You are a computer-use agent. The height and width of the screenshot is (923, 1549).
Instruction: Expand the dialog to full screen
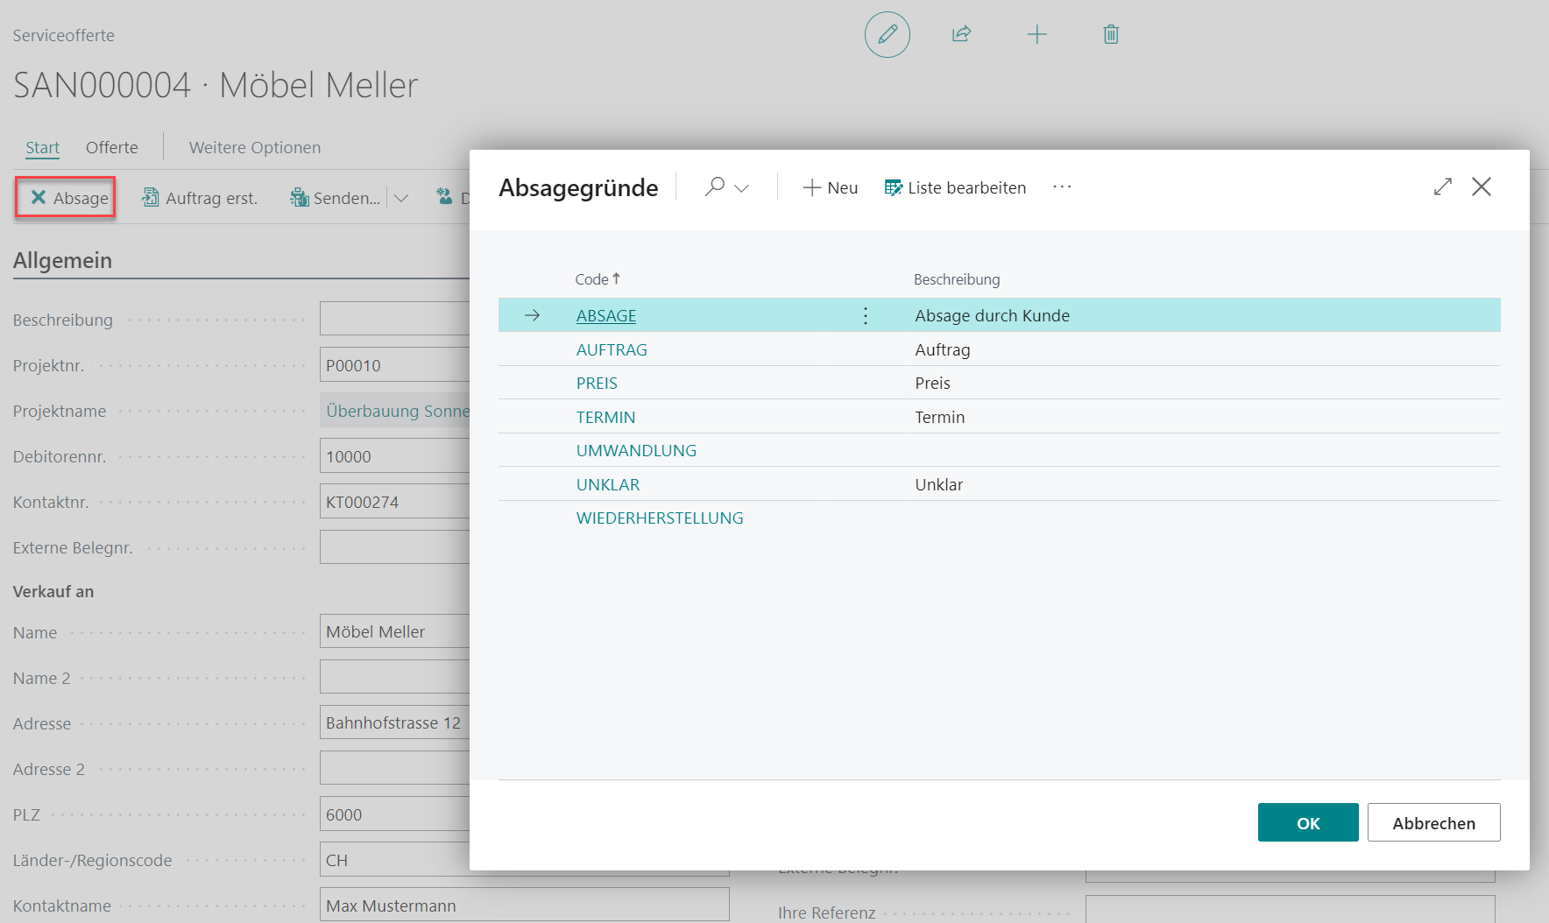pyautogui.click(x=1442, y=187)
